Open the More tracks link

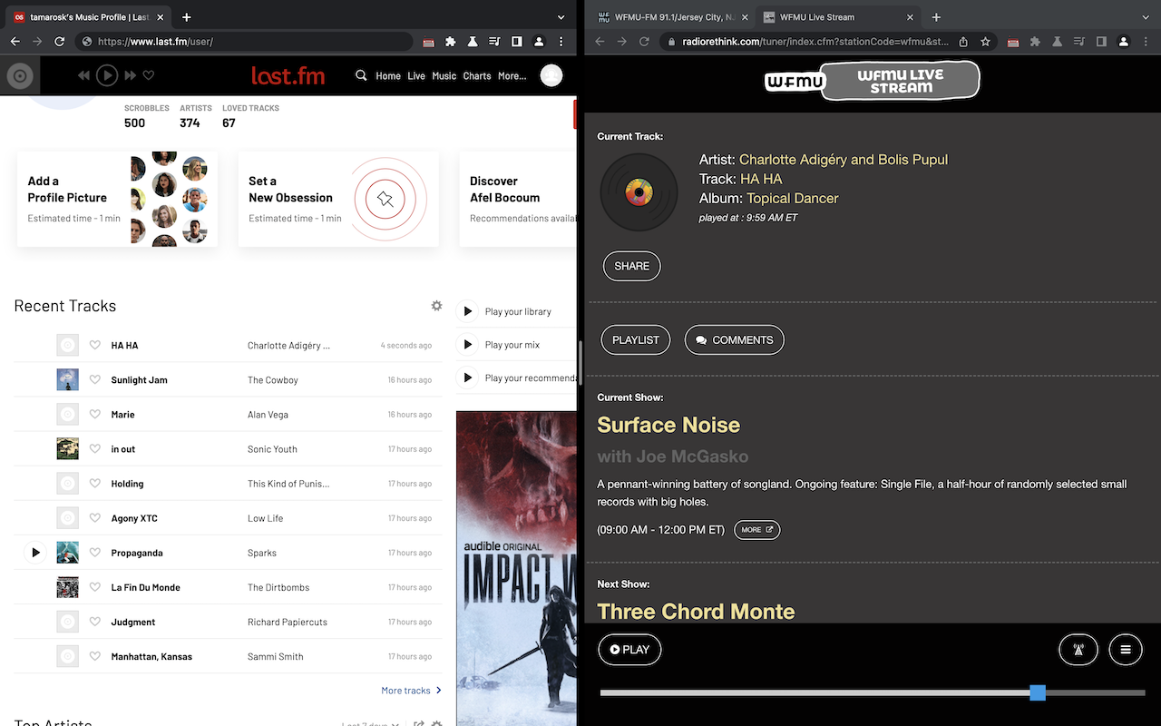(411, 691)
